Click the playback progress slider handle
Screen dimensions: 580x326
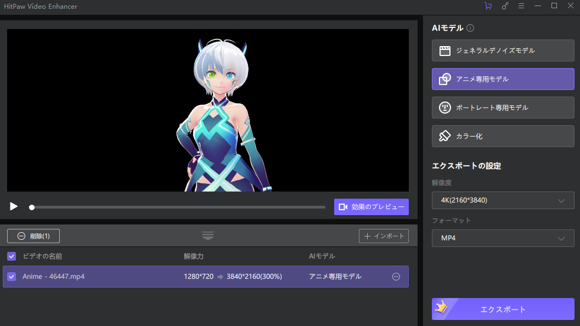[32, 207]
